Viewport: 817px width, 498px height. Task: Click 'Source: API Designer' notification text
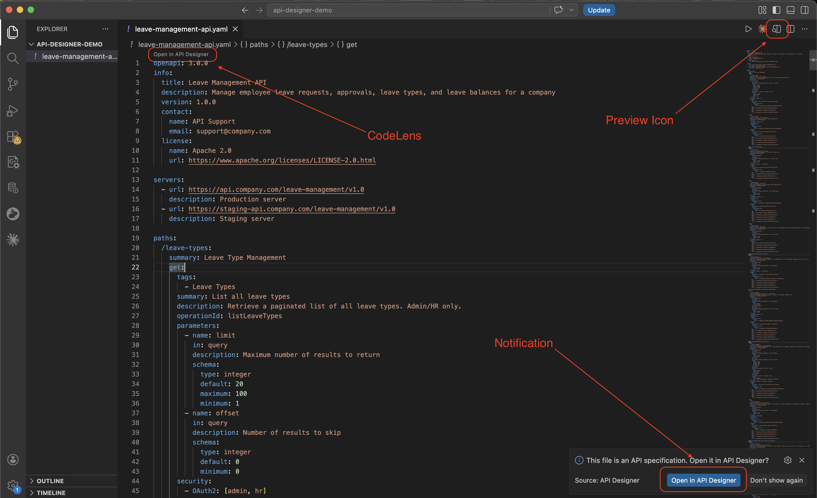[607, 480]
